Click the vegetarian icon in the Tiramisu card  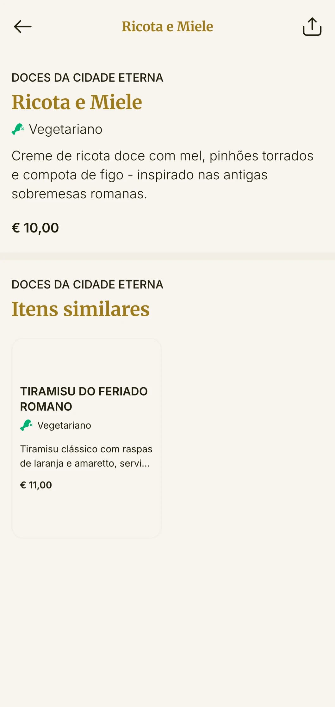click(27, 425)
